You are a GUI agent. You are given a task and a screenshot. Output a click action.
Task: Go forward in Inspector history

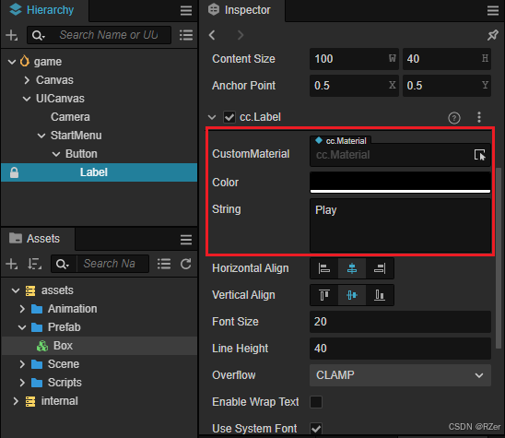click(241, 35)
